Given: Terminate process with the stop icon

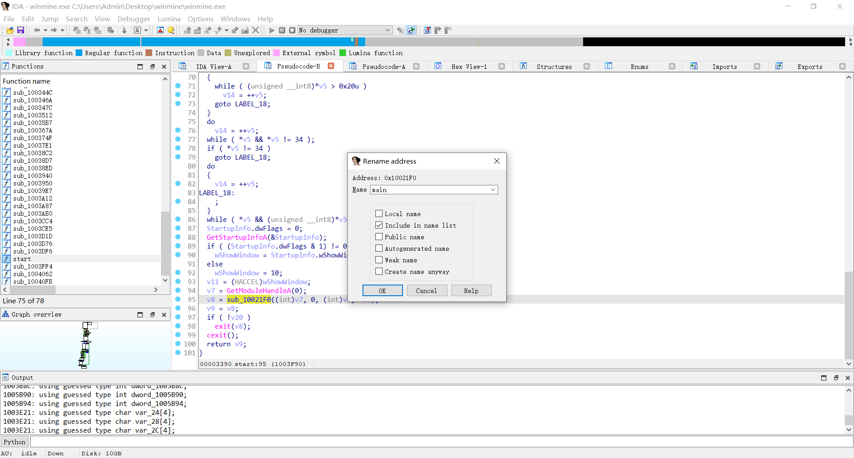Looking at the screenshot, I should 292,30.
